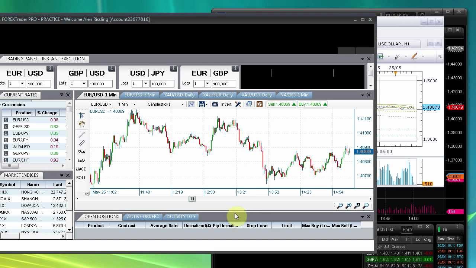Click the save chart floppy disk icon
The width and height of the screenshot is (476, 268).
point(202,104)
